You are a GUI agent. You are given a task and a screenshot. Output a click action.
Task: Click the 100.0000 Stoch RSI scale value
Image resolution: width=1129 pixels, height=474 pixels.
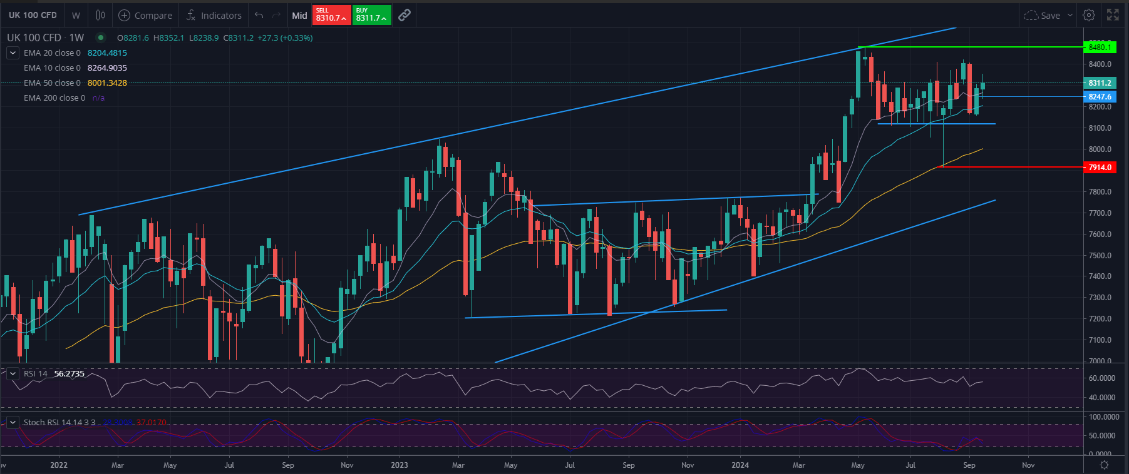1103,416
